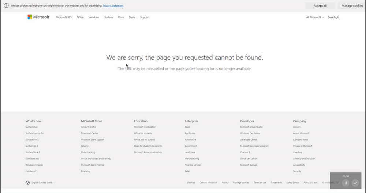Expand the All Microsoft dropdown
Screen dimensions: 366x193
[315, 17]
